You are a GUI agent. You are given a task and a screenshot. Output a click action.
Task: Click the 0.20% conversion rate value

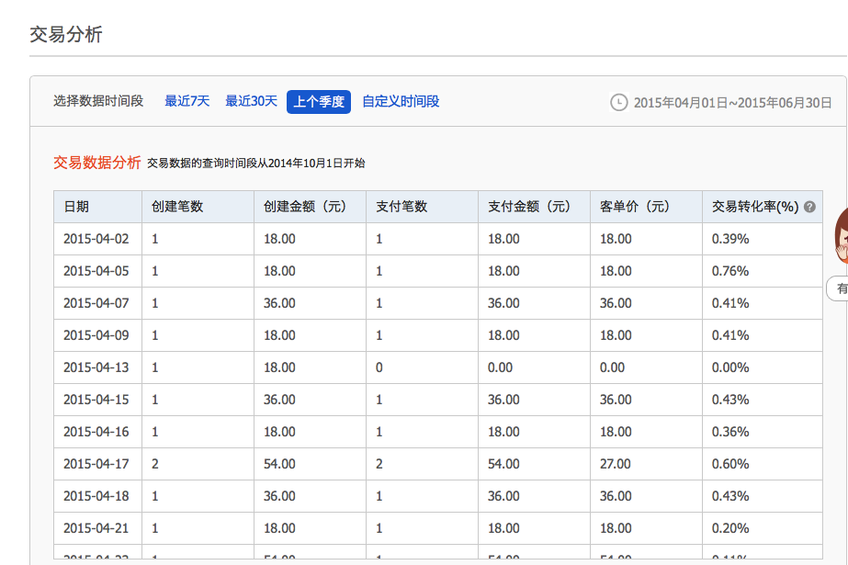(x=730, y=528)
